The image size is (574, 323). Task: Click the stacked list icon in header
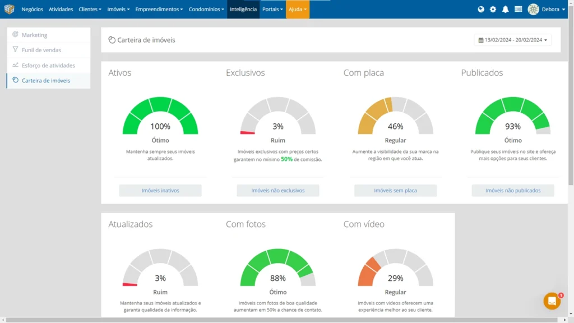[518, 9]
